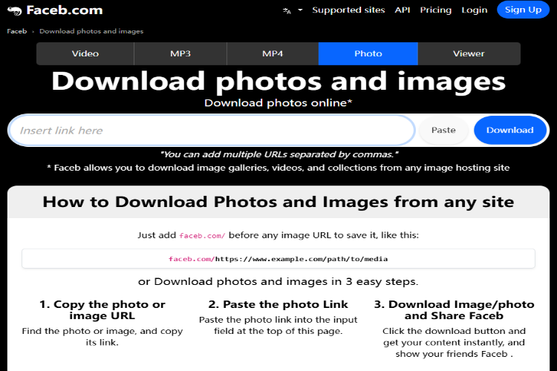Click the Faceb breadcrumb link
The height and width of the screenshot is (371, 557).
(16, 31)
